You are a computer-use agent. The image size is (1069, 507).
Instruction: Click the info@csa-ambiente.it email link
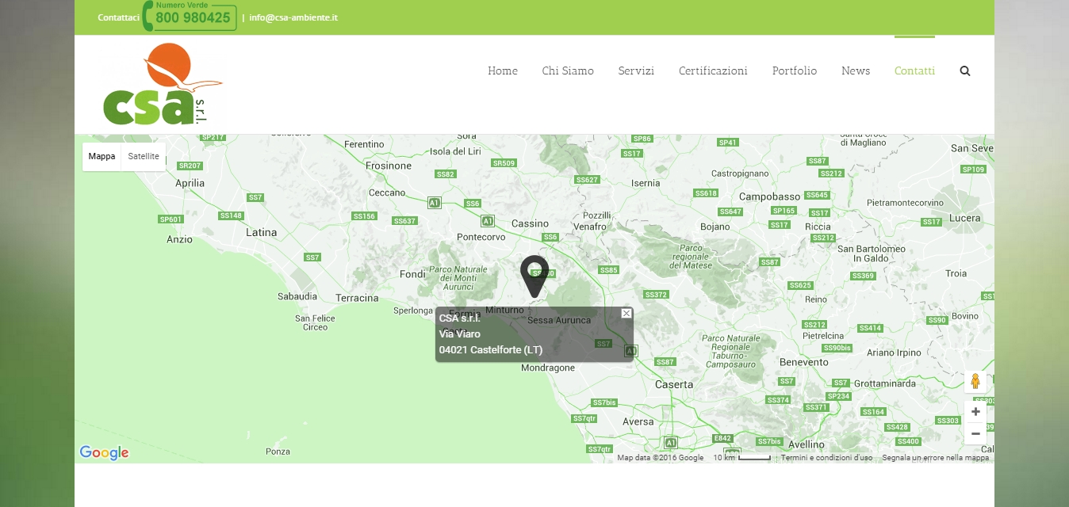[293, 17]
